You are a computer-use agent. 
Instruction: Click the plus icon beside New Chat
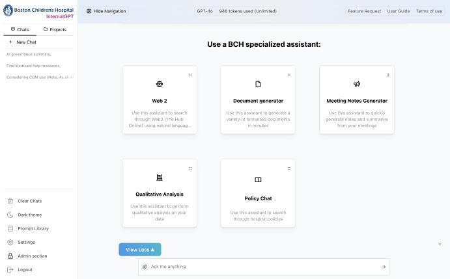coord(10,42)
